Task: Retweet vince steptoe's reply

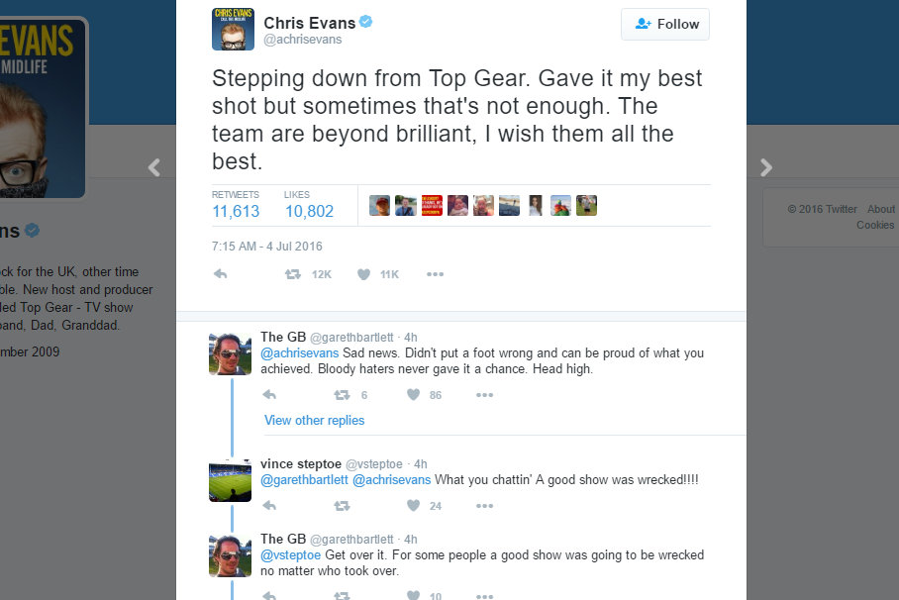Action: [x=342, y=506]
